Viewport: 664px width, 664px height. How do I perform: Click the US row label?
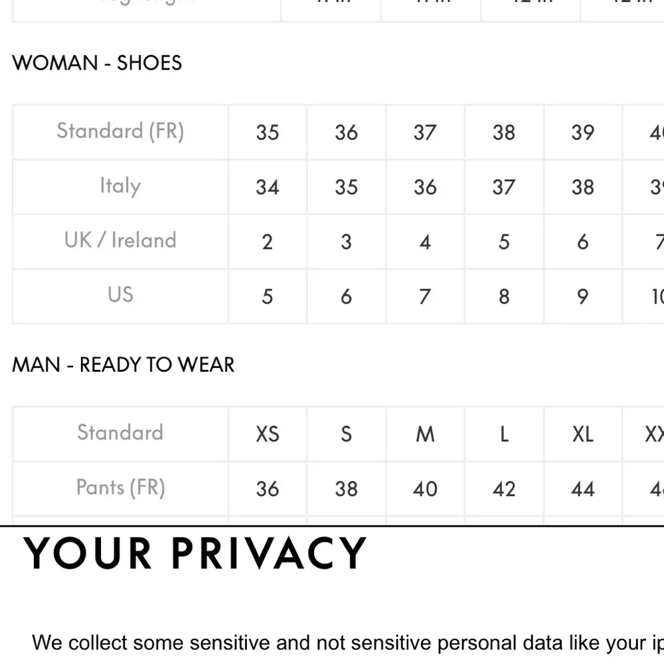120,295
